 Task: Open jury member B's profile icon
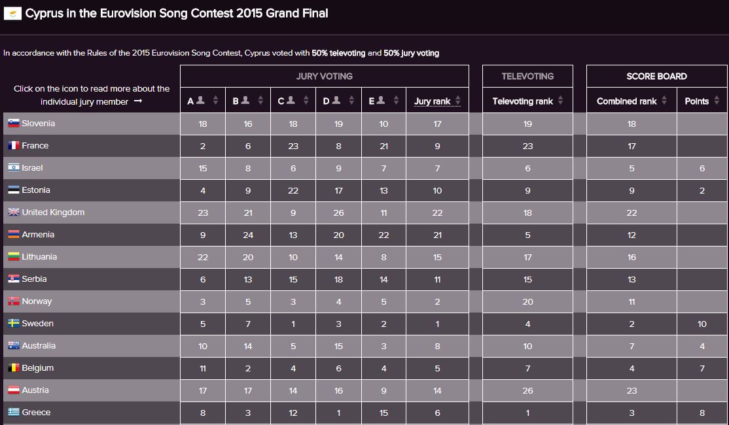pos(245,101)
